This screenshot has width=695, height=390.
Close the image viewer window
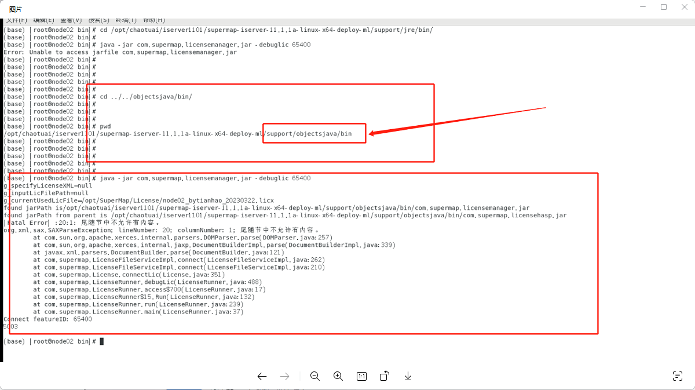pyautogui.click(x=685, y=7)
